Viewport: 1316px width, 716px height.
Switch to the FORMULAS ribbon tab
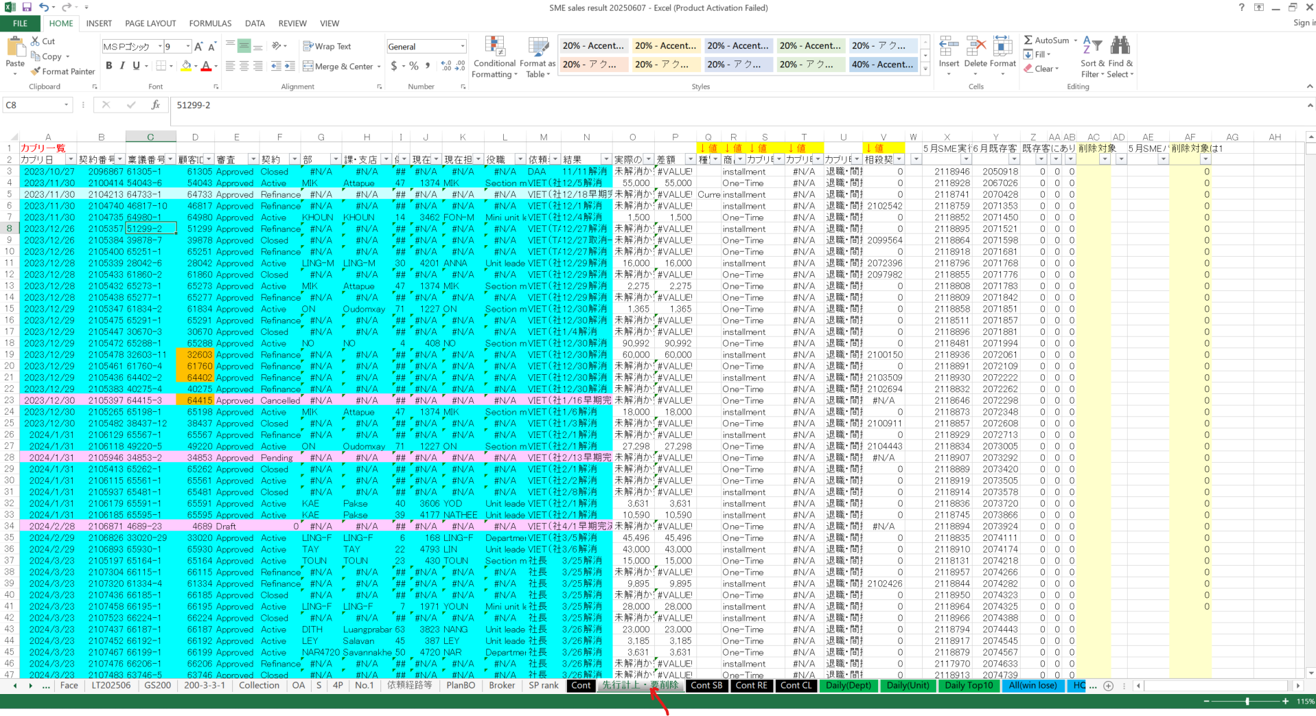click(x=210, y=23)
